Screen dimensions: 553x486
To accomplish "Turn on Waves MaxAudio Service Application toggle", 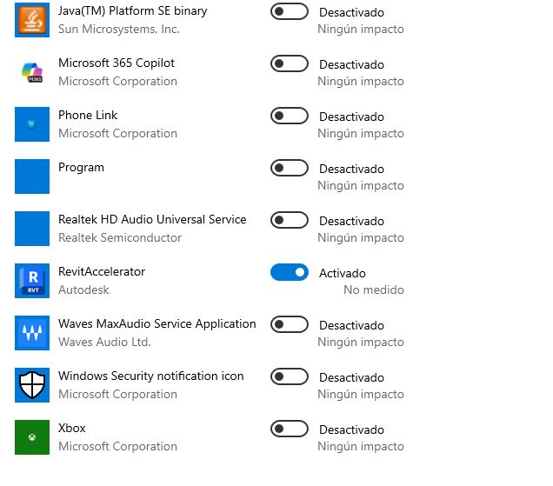I will (x=290, y=325).
